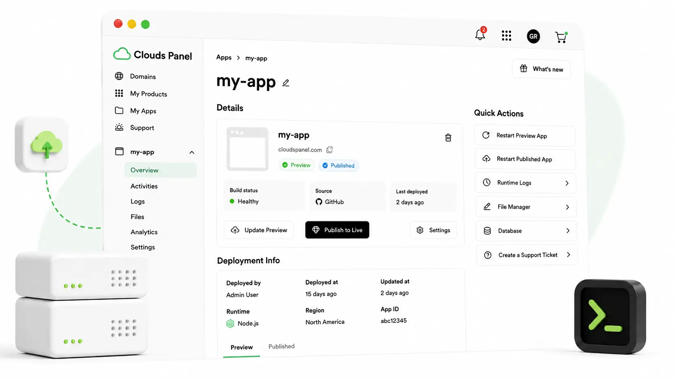Click the Update Preview button
Viewport: 676px width, 380px height.
[x=259, y=230]
